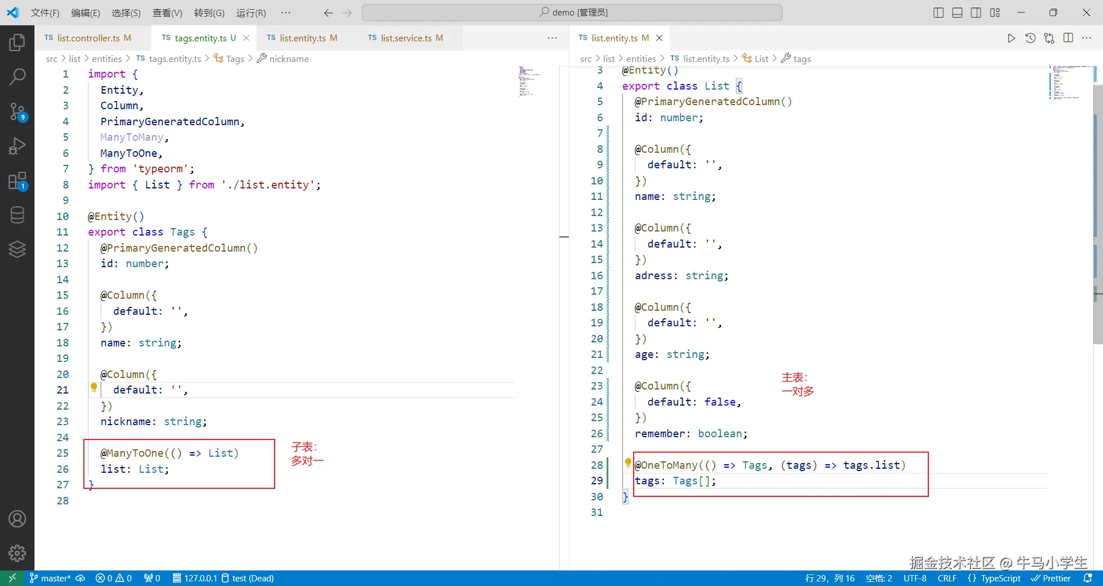Click the left editor minimap
1103x586 pixels.
pyautogui.click(x=535, y=80)
